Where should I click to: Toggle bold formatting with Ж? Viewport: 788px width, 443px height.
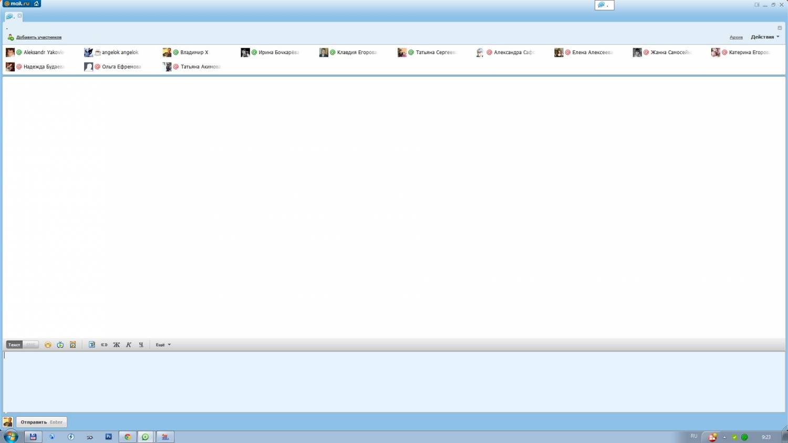(117, 345)
